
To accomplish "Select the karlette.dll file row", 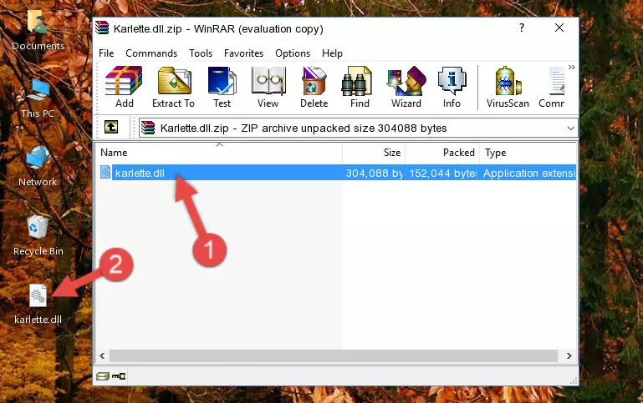I will 337,173.
